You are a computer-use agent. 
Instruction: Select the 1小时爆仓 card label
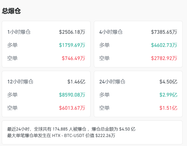[x=19, y=32]
